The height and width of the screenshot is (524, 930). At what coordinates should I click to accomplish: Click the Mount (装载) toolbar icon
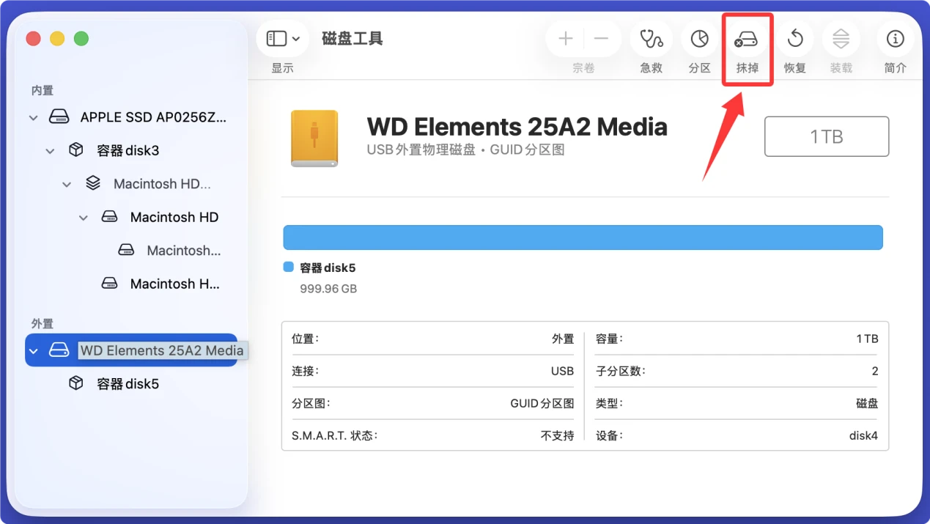tap(841, 39)
